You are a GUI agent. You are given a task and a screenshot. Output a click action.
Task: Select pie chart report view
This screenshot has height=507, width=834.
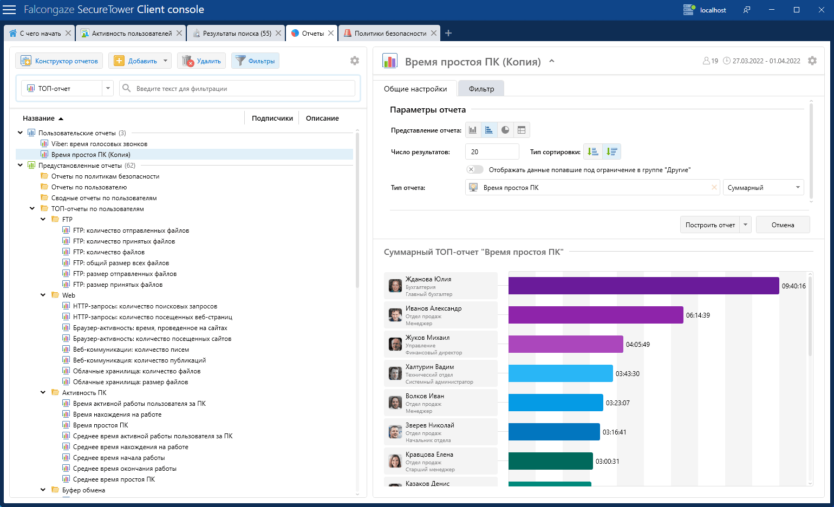[505, 130]
